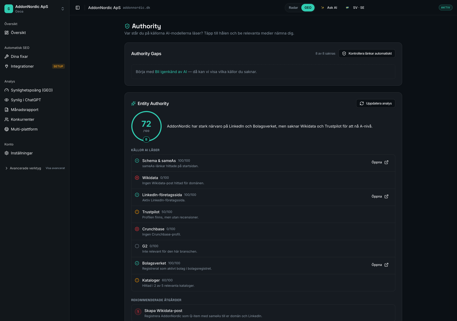Click the Authority shield icon in heading
The image size is (457, 321).
[x=127, y=26]
